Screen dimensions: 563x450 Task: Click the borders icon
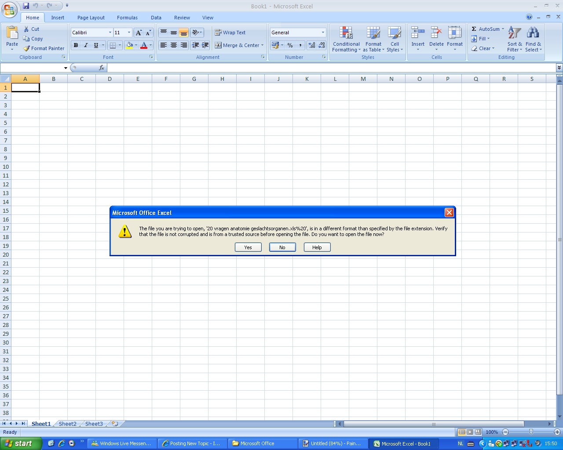click(113, 45)
